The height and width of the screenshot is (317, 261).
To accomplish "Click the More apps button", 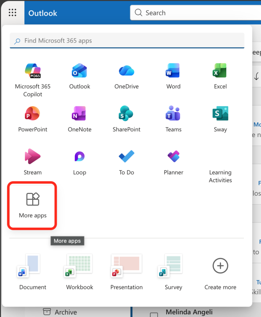I will tap(33, 205).
